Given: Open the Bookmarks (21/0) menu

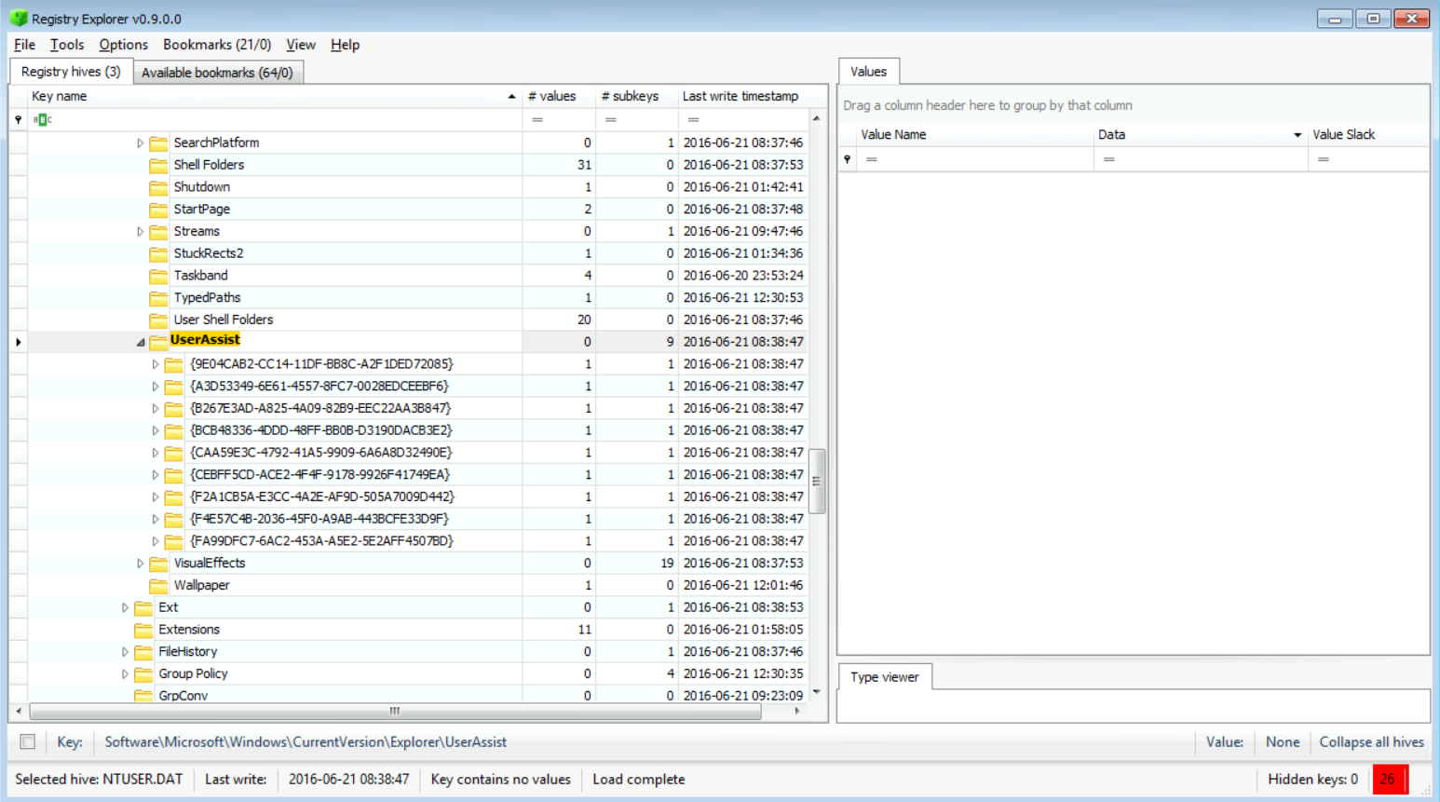Looking at the screenshot, I should (x=217, y=45).
